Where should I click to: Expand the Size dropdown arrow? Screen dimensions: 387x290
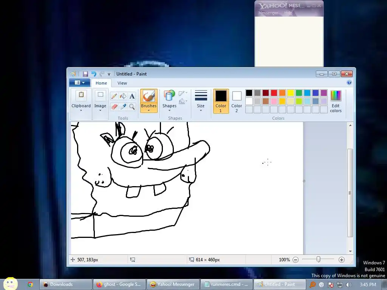tap(201, 111)
